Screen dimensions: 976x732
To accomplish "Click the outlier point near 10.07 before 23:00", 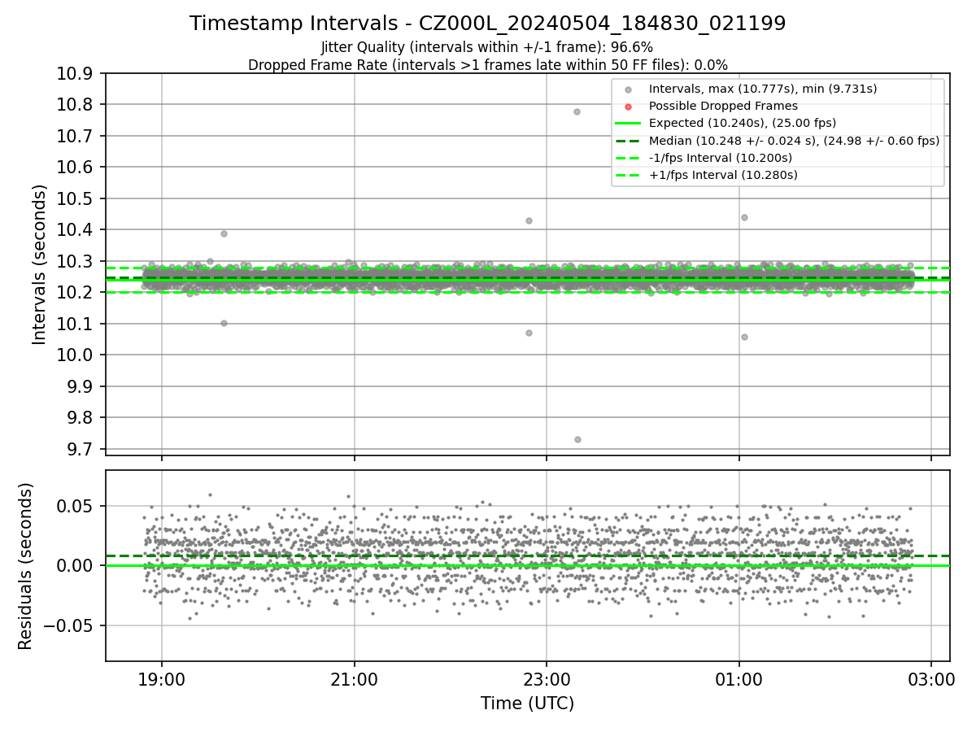I will [529, 333].
